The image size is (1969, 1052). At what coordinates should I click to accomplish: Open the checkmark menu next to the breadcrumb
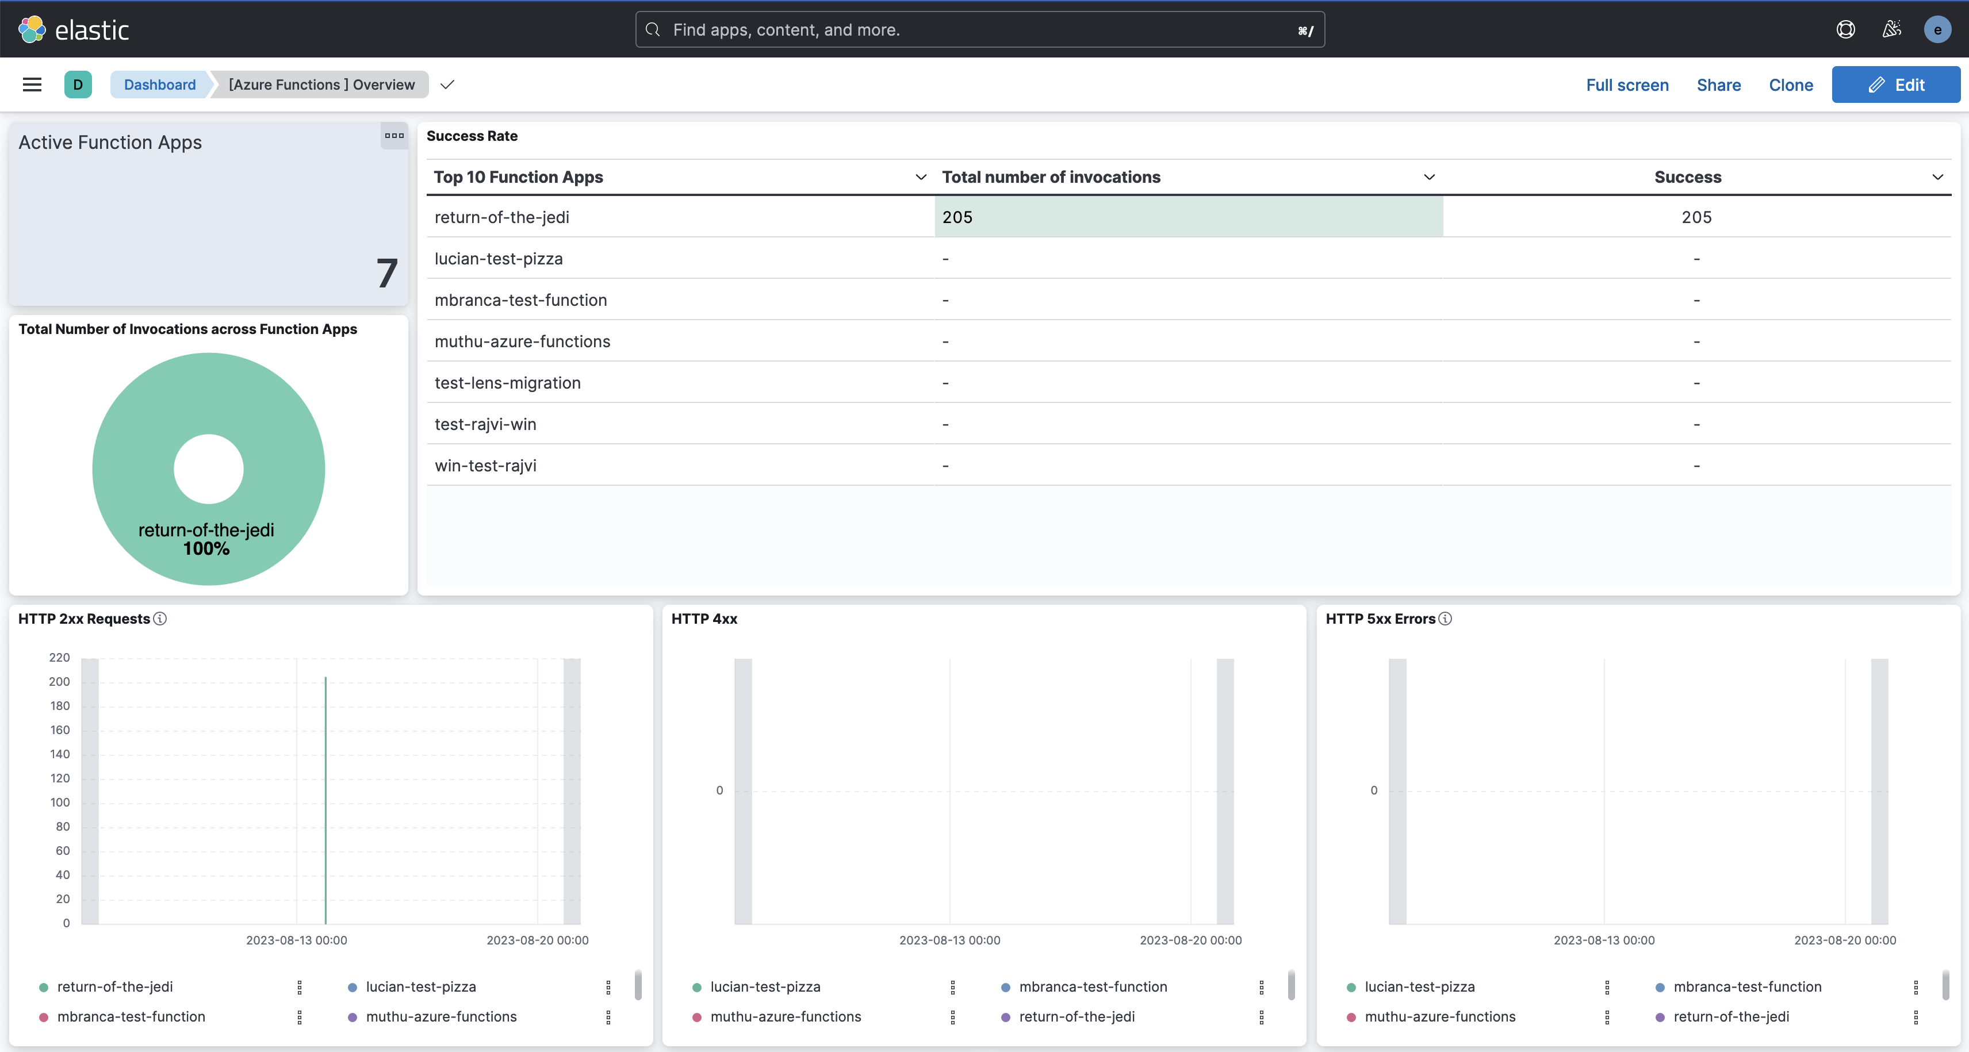point(447,85)
